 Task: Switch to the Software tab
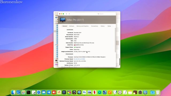click(x=72, y=26)
